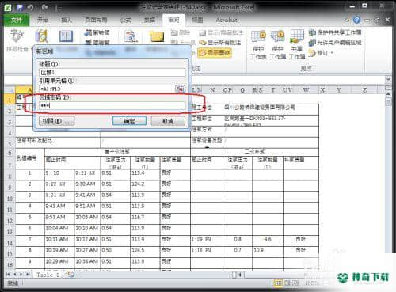Toggle 显示所有批注 show all comments
The image size is (396, 292).
pyautogui.click(x=220, y=43)
